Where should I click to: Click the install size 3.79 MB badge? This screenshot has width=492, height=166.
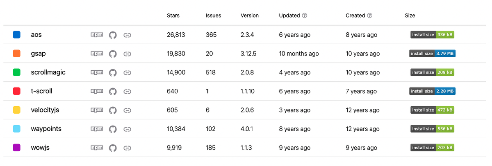(x=432, y=54)
